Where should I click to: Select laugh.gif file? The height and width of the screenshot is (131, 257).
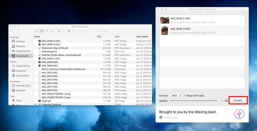click(92, 101)
